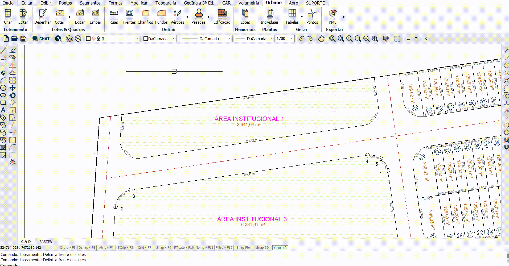Toggle Grid - F7 display

point(144,248)
